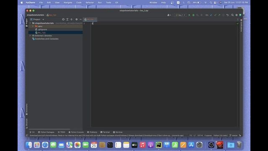Click the Git push arrow icon
The height and width of the screenshot is (151, 268).
[x=219, y=15]
